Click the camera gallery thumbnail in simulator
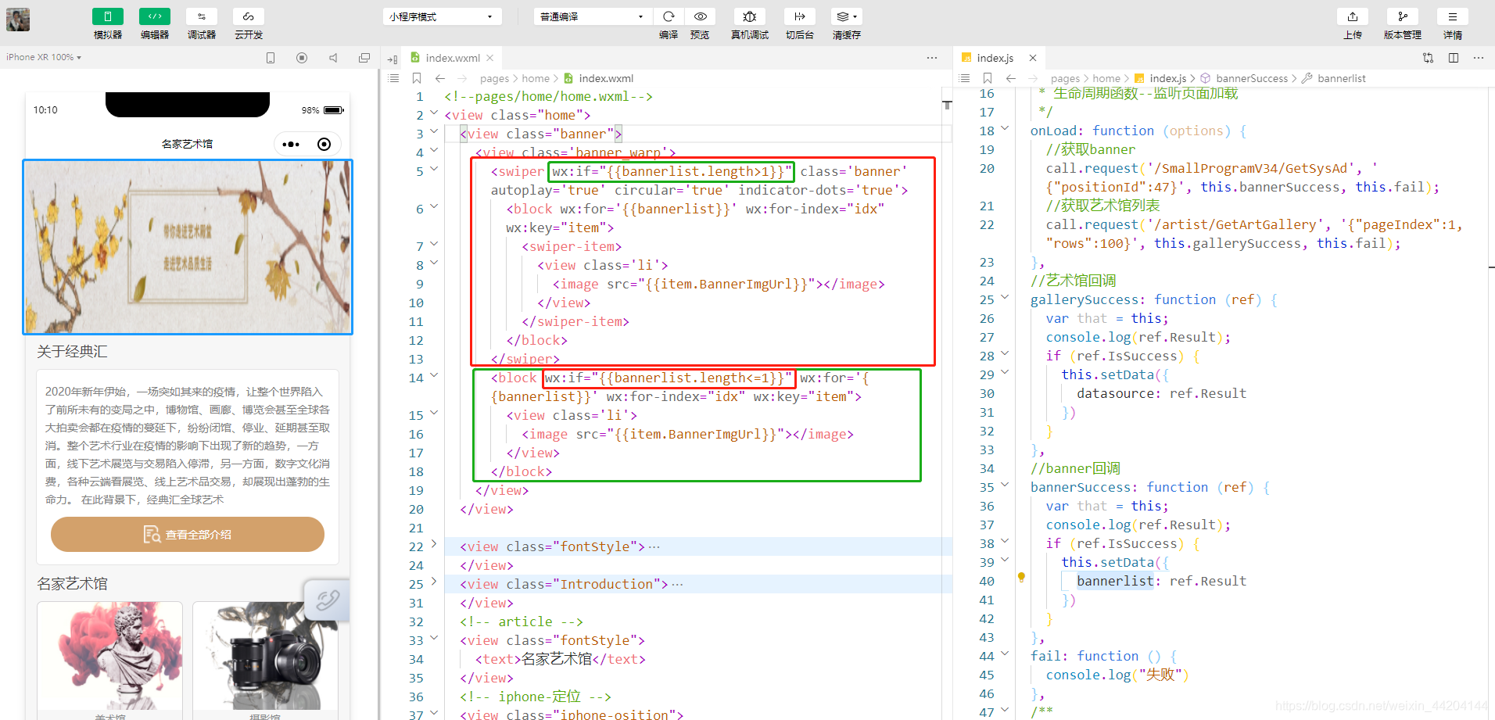Screen dimensions: 1495x720 coord(266,657)
